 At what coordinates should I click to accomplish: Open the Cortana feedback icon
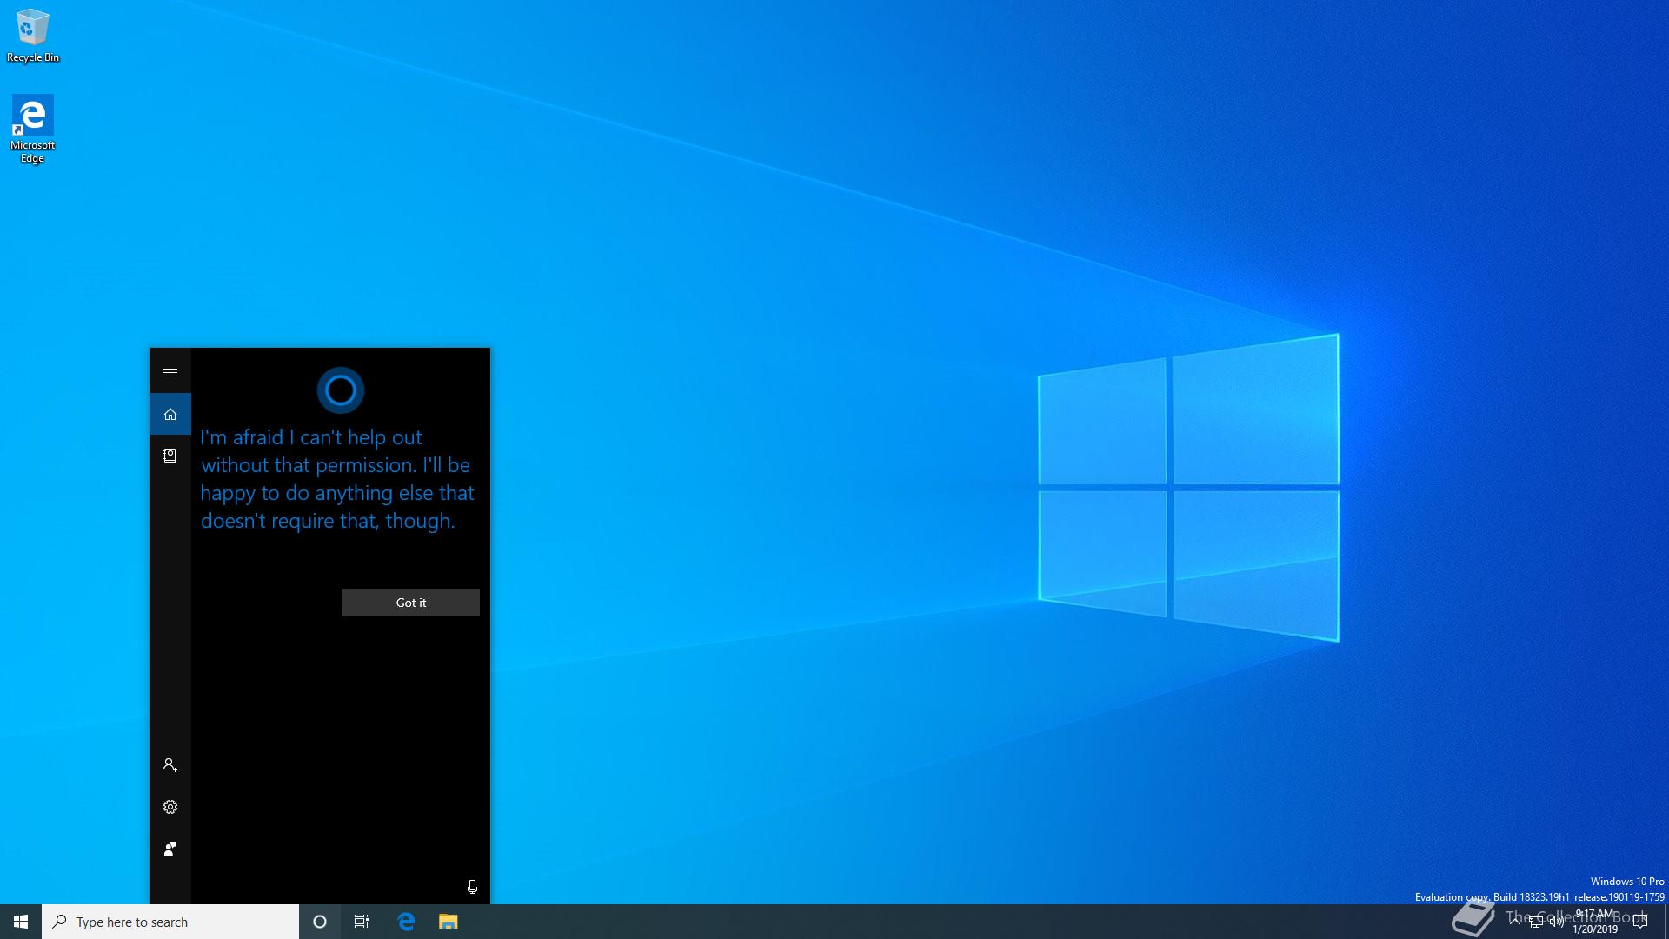(x=170, y=849)
